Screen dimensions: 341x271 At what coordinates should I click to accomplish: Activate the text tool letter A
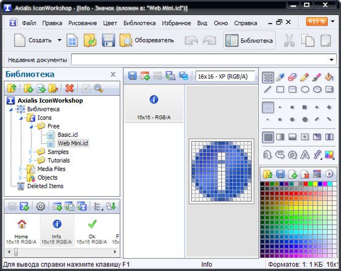305,155
